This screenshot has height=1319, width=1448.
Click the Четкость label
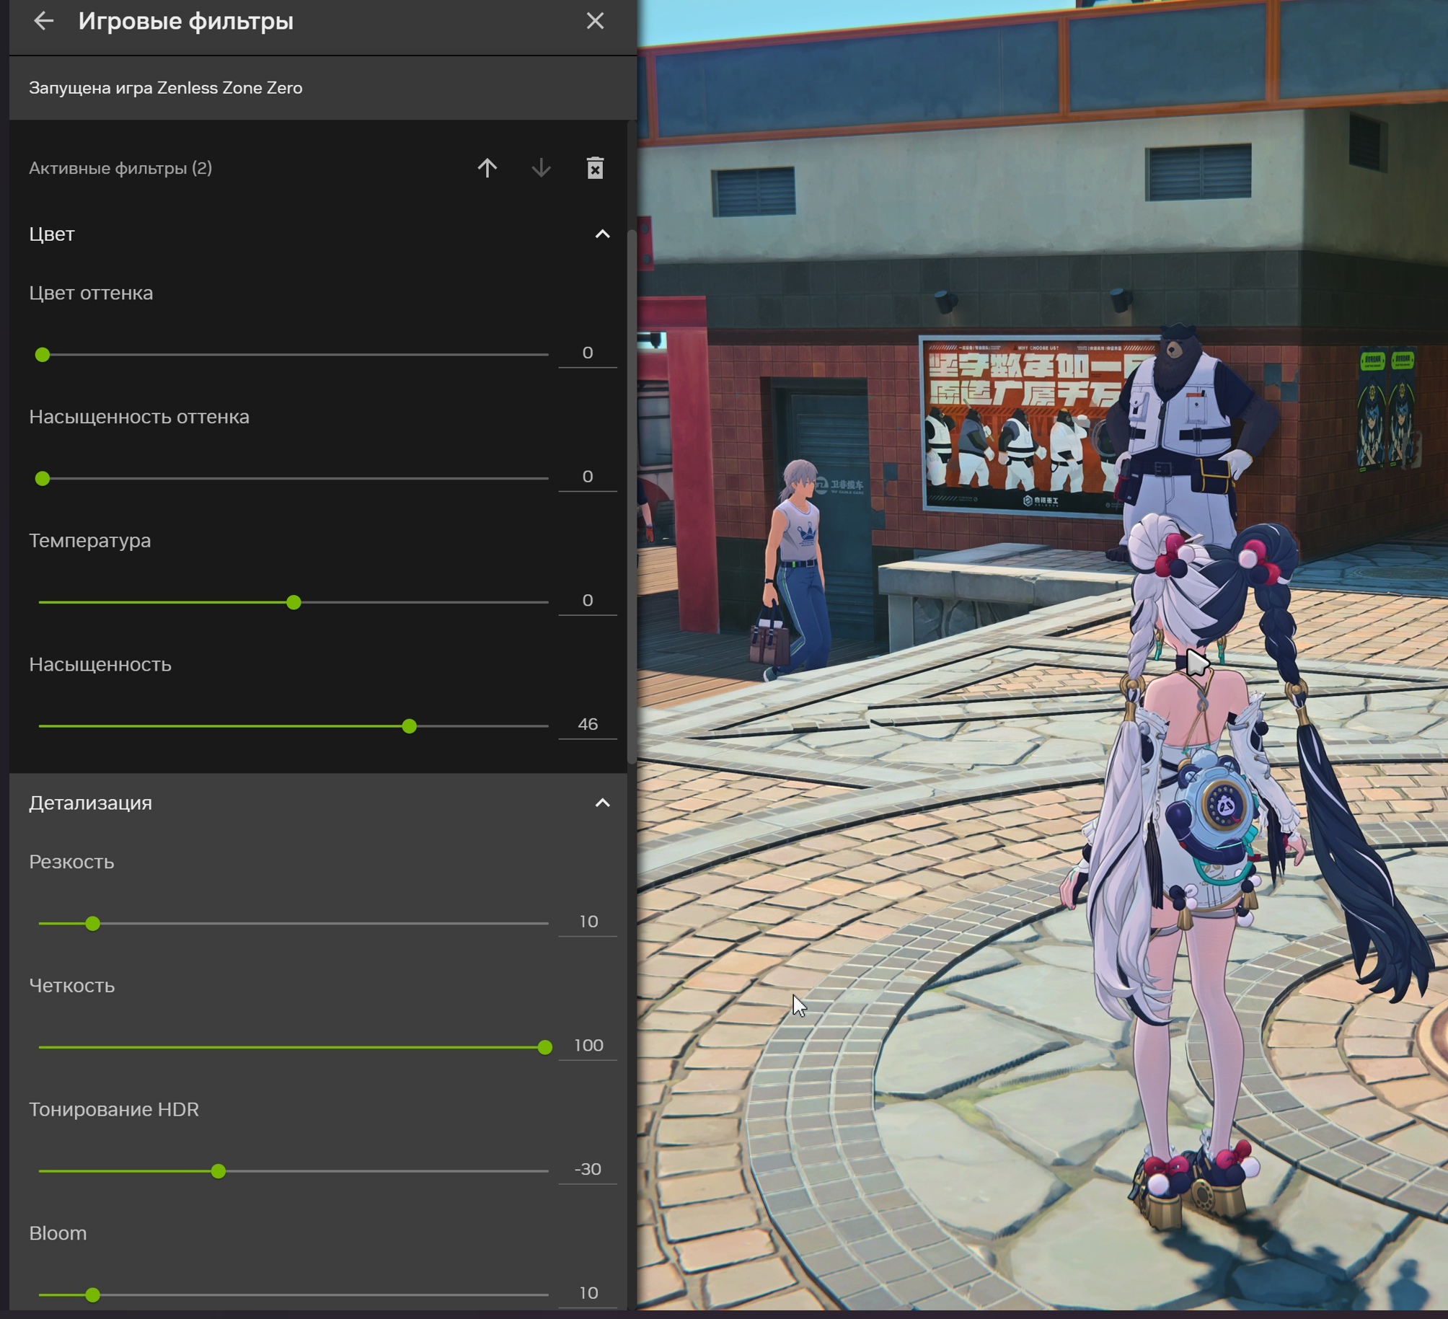(72, 986)
